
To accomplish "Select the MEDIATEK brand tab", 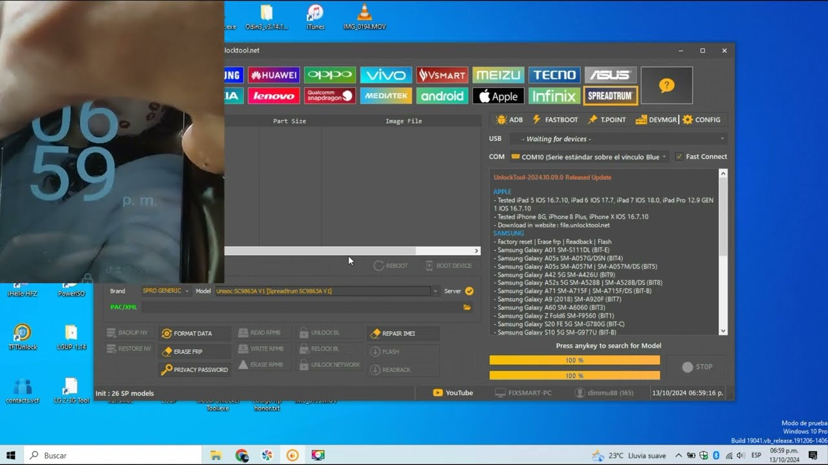I will (x=386, y=96).
